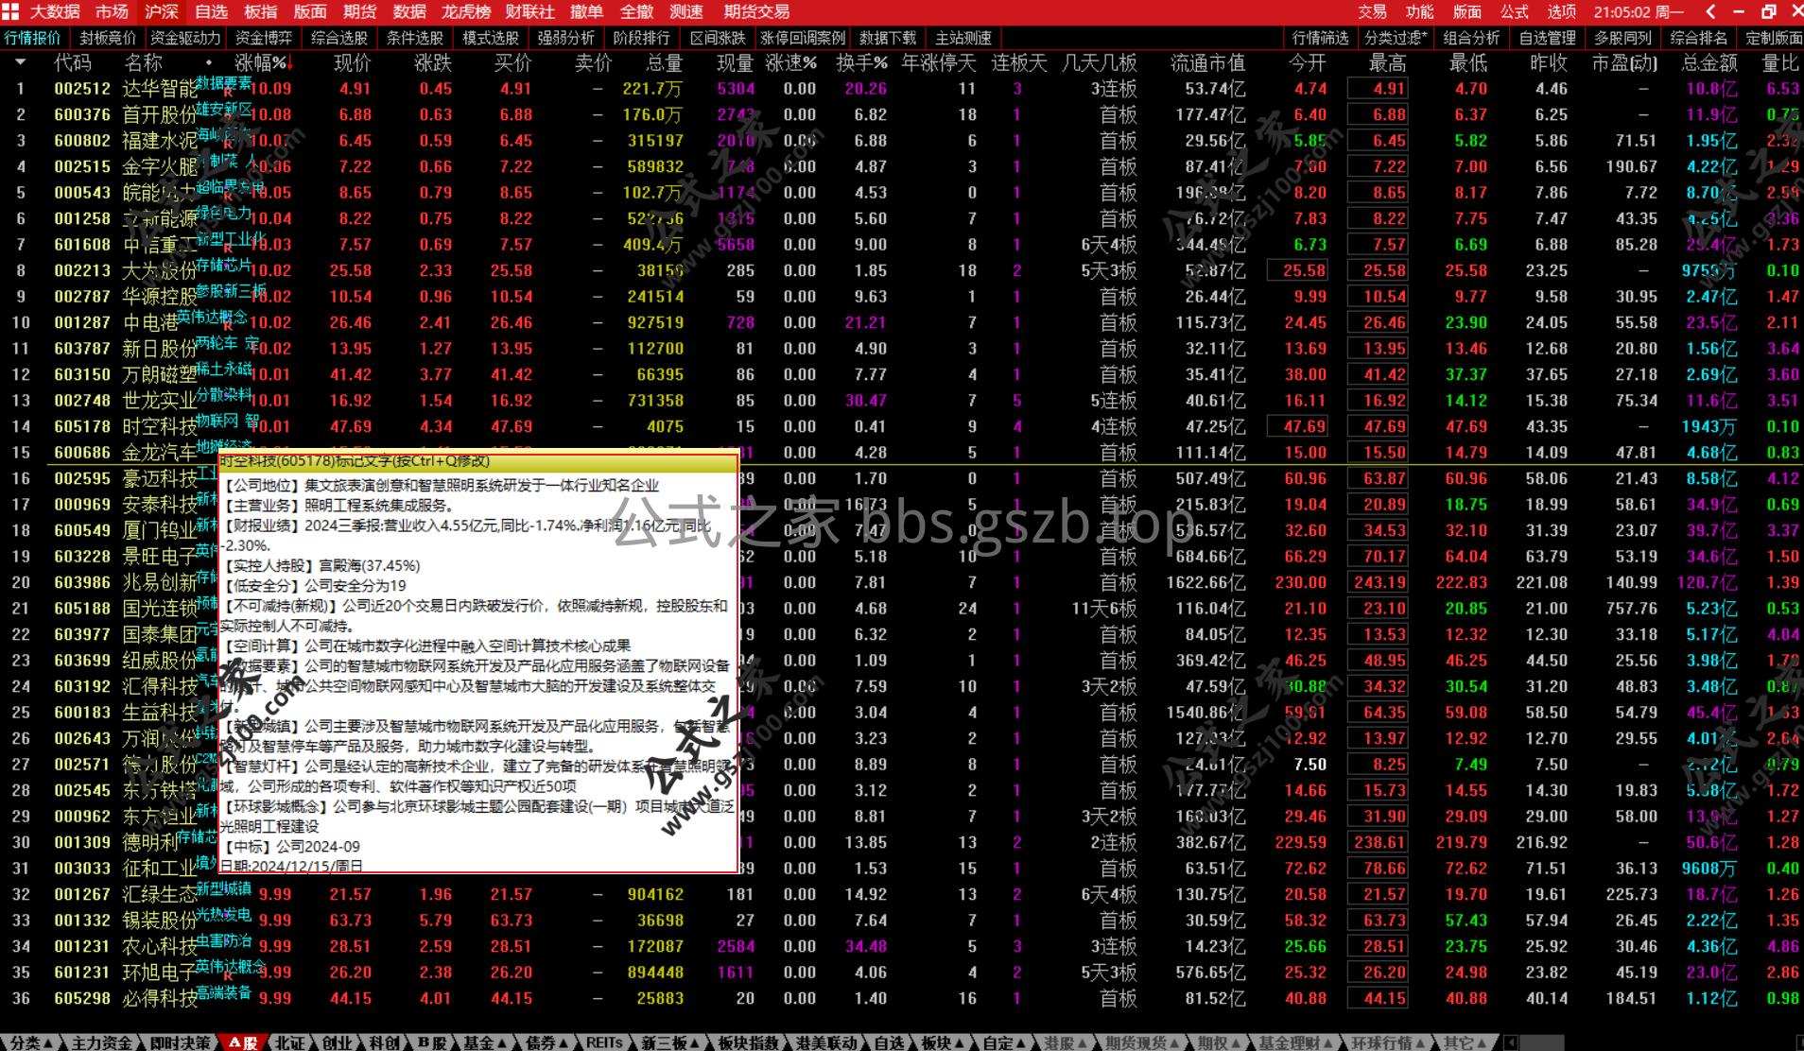
Task: Open the 公式 menu
Action: [x=1514, y=11]
